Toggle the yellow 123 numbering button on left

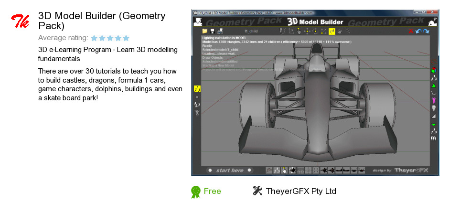click(x=197, y=89)
